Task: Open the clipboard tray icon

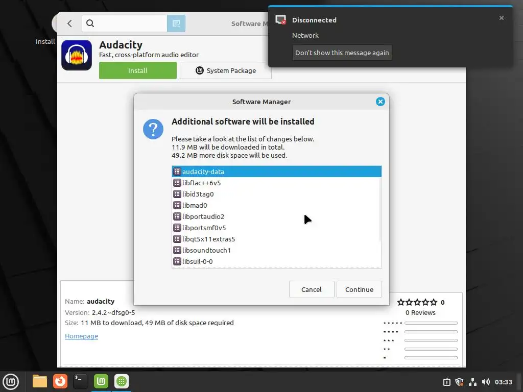Action: click(x=446, y=382)
